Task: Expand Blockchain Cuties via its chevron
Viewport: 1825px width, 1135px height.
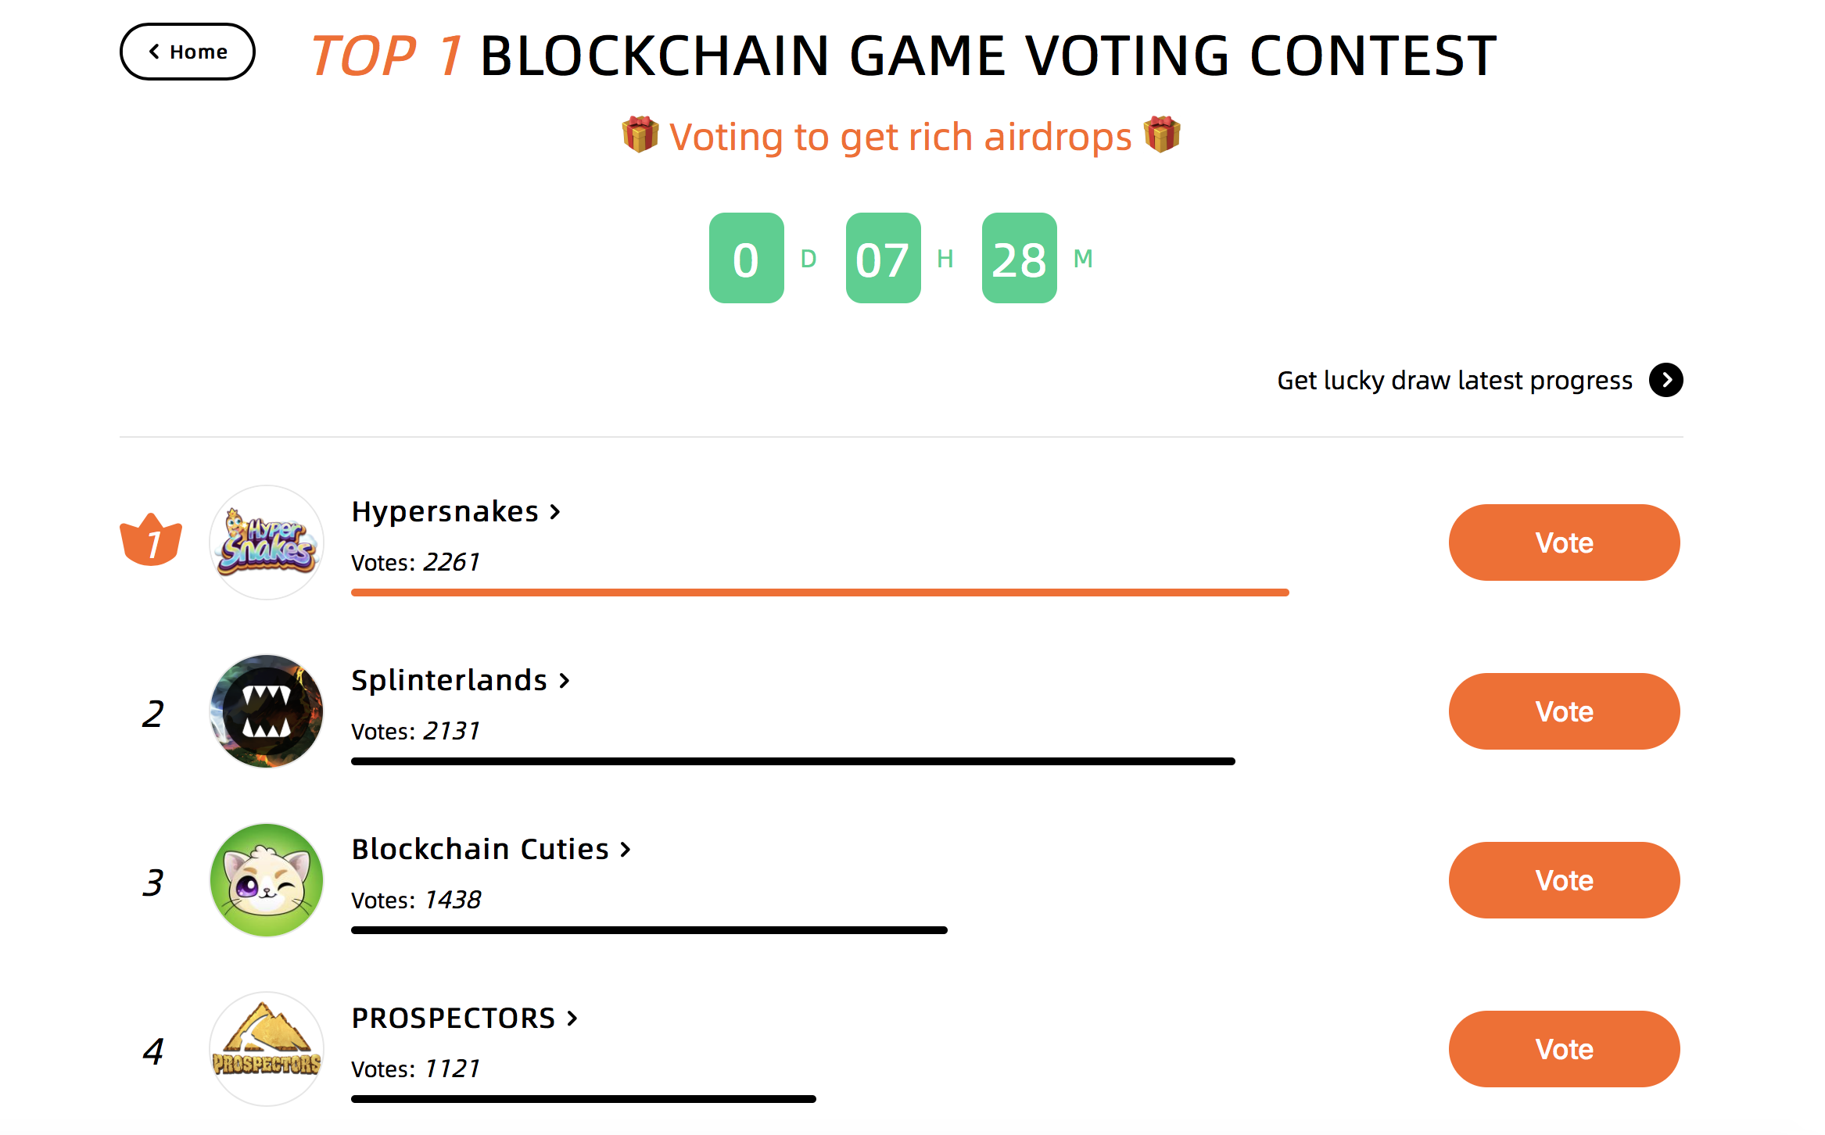Action: (x=625, y=849)
